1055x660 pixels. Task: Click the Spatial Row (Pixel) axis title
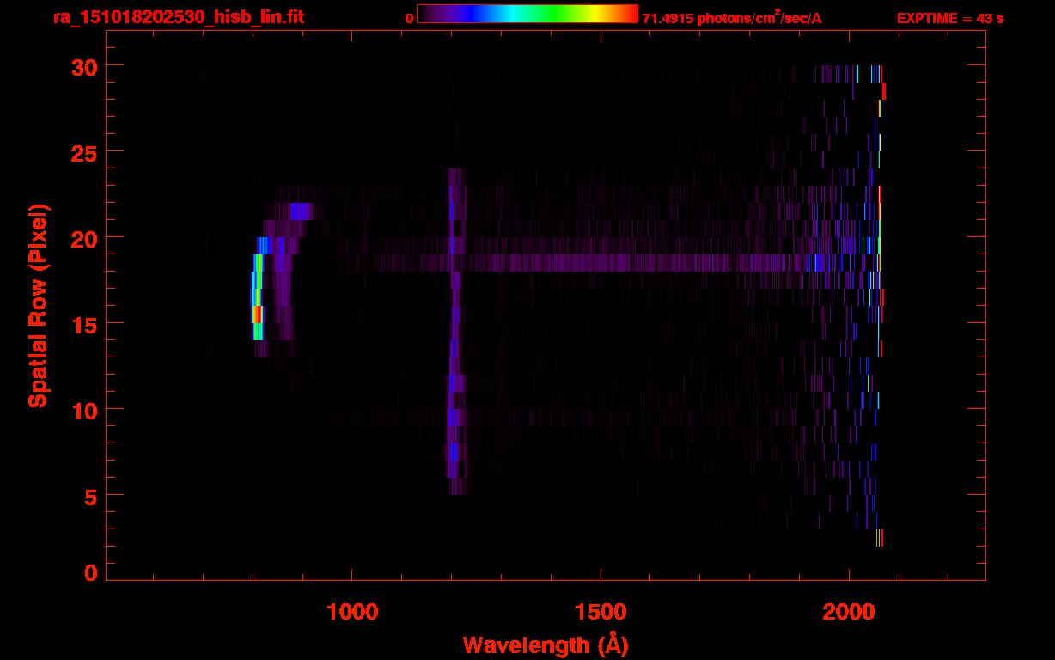pos(38,306)
